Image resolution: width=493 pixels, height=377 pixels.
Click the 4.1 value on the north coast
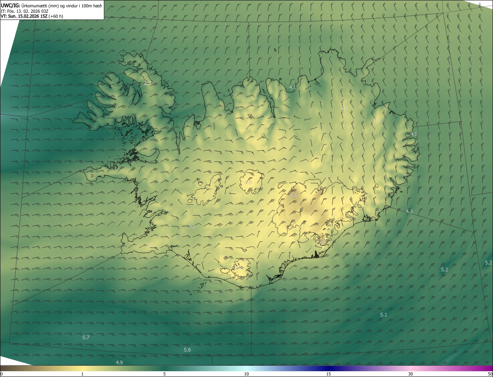[x=293, y=88]
